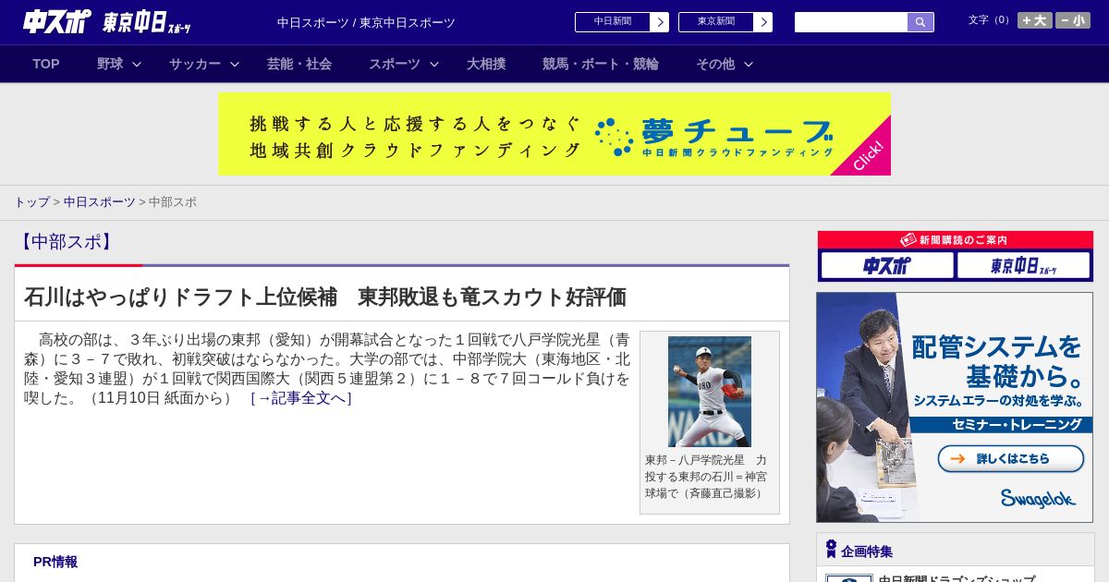The image size is (1109, 582).
Task: Click 詳しくはこちら button in Swagelok ad
Action: [1011, 458]
